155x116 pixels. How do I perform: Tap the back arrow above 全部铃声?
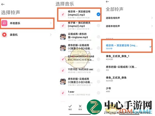click(107, 2)
